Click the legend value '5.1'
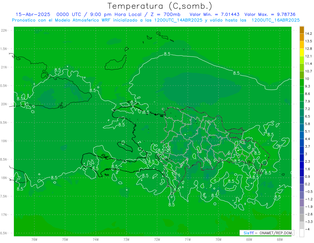The image size is (314, 243). coord(307,131)
